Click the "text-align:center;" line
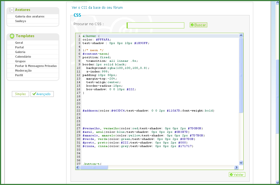The height and width of the screenshot is (185, 280). point(103,82)
